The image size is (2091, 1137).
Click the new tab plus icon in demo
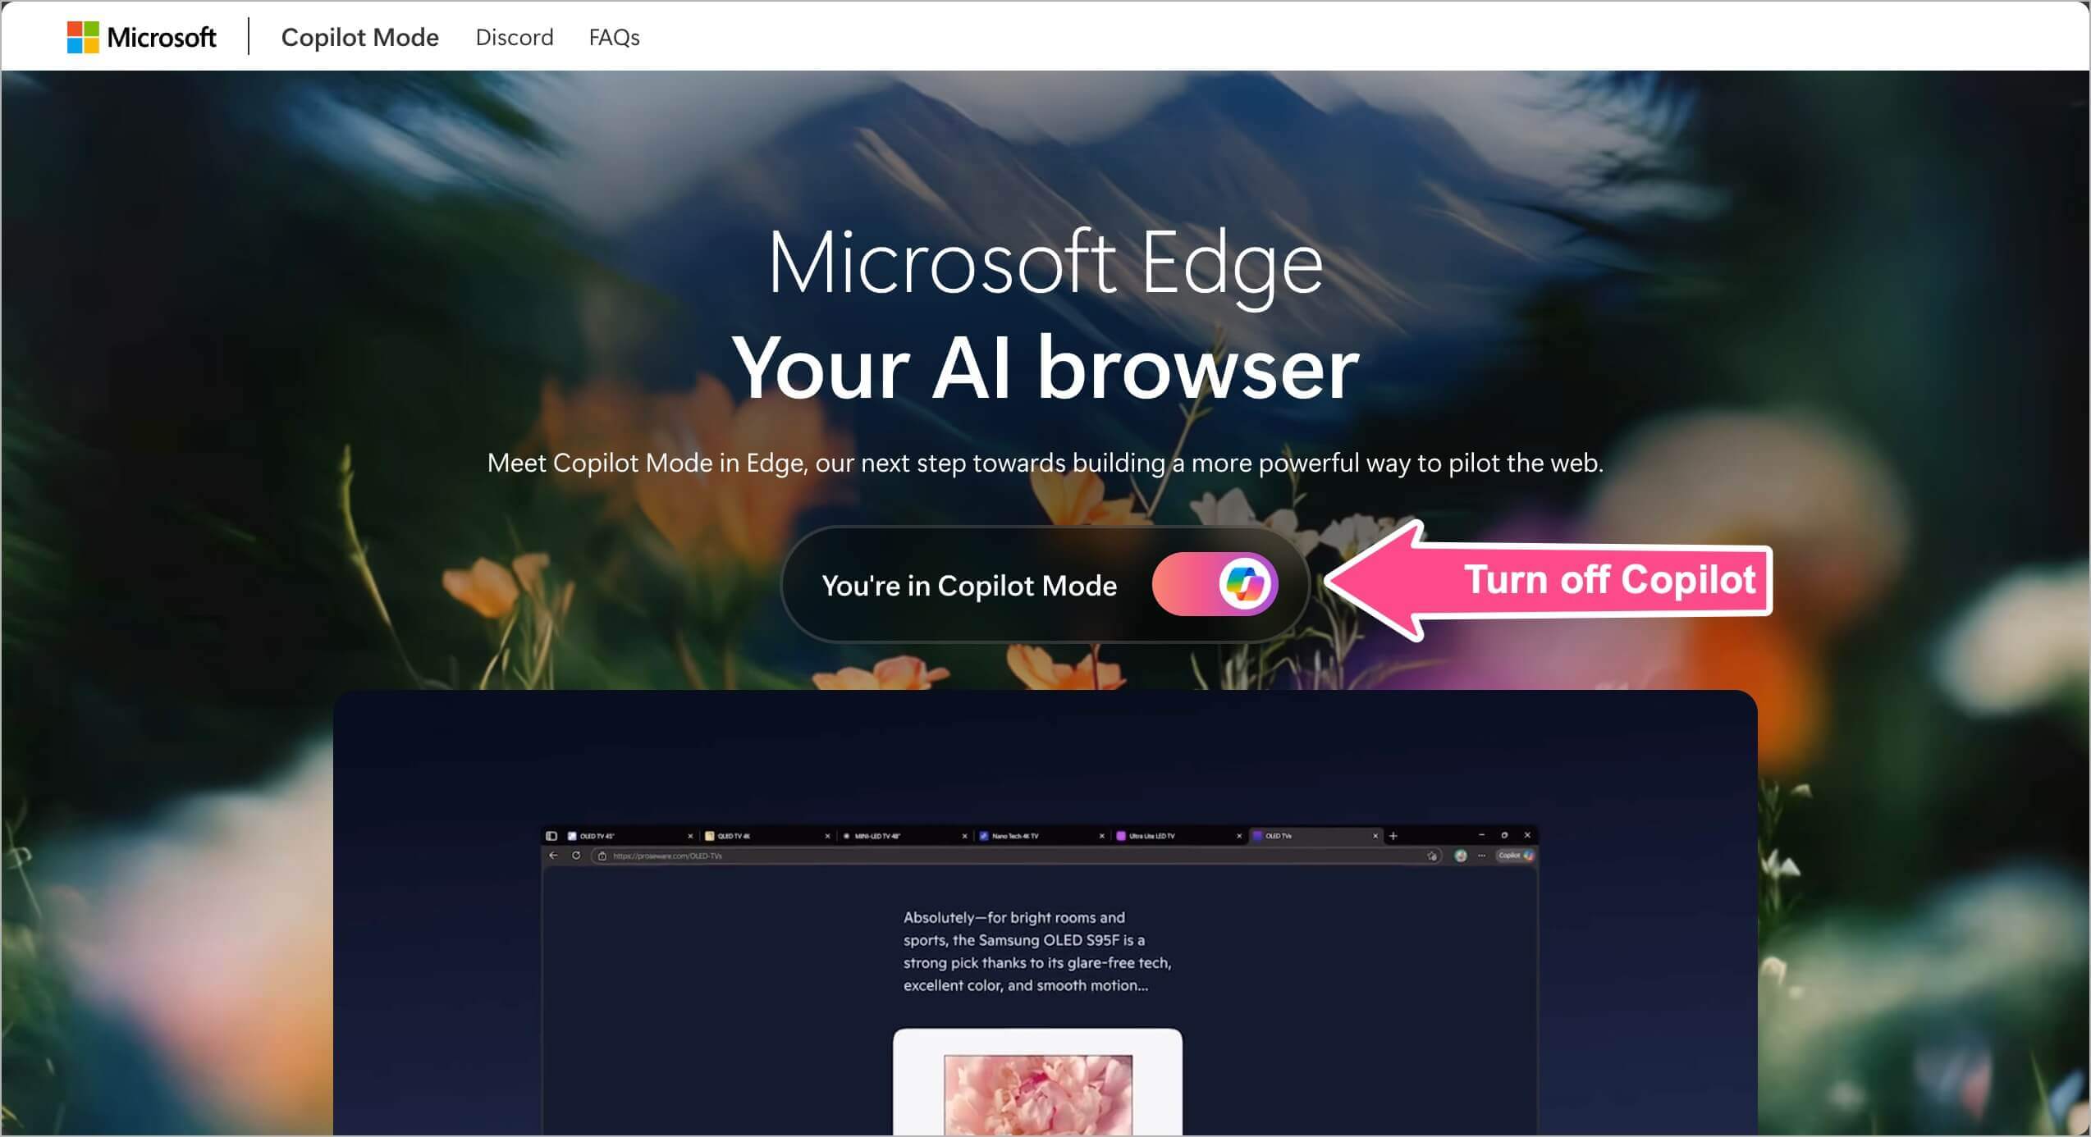(x=1393, y=836)
